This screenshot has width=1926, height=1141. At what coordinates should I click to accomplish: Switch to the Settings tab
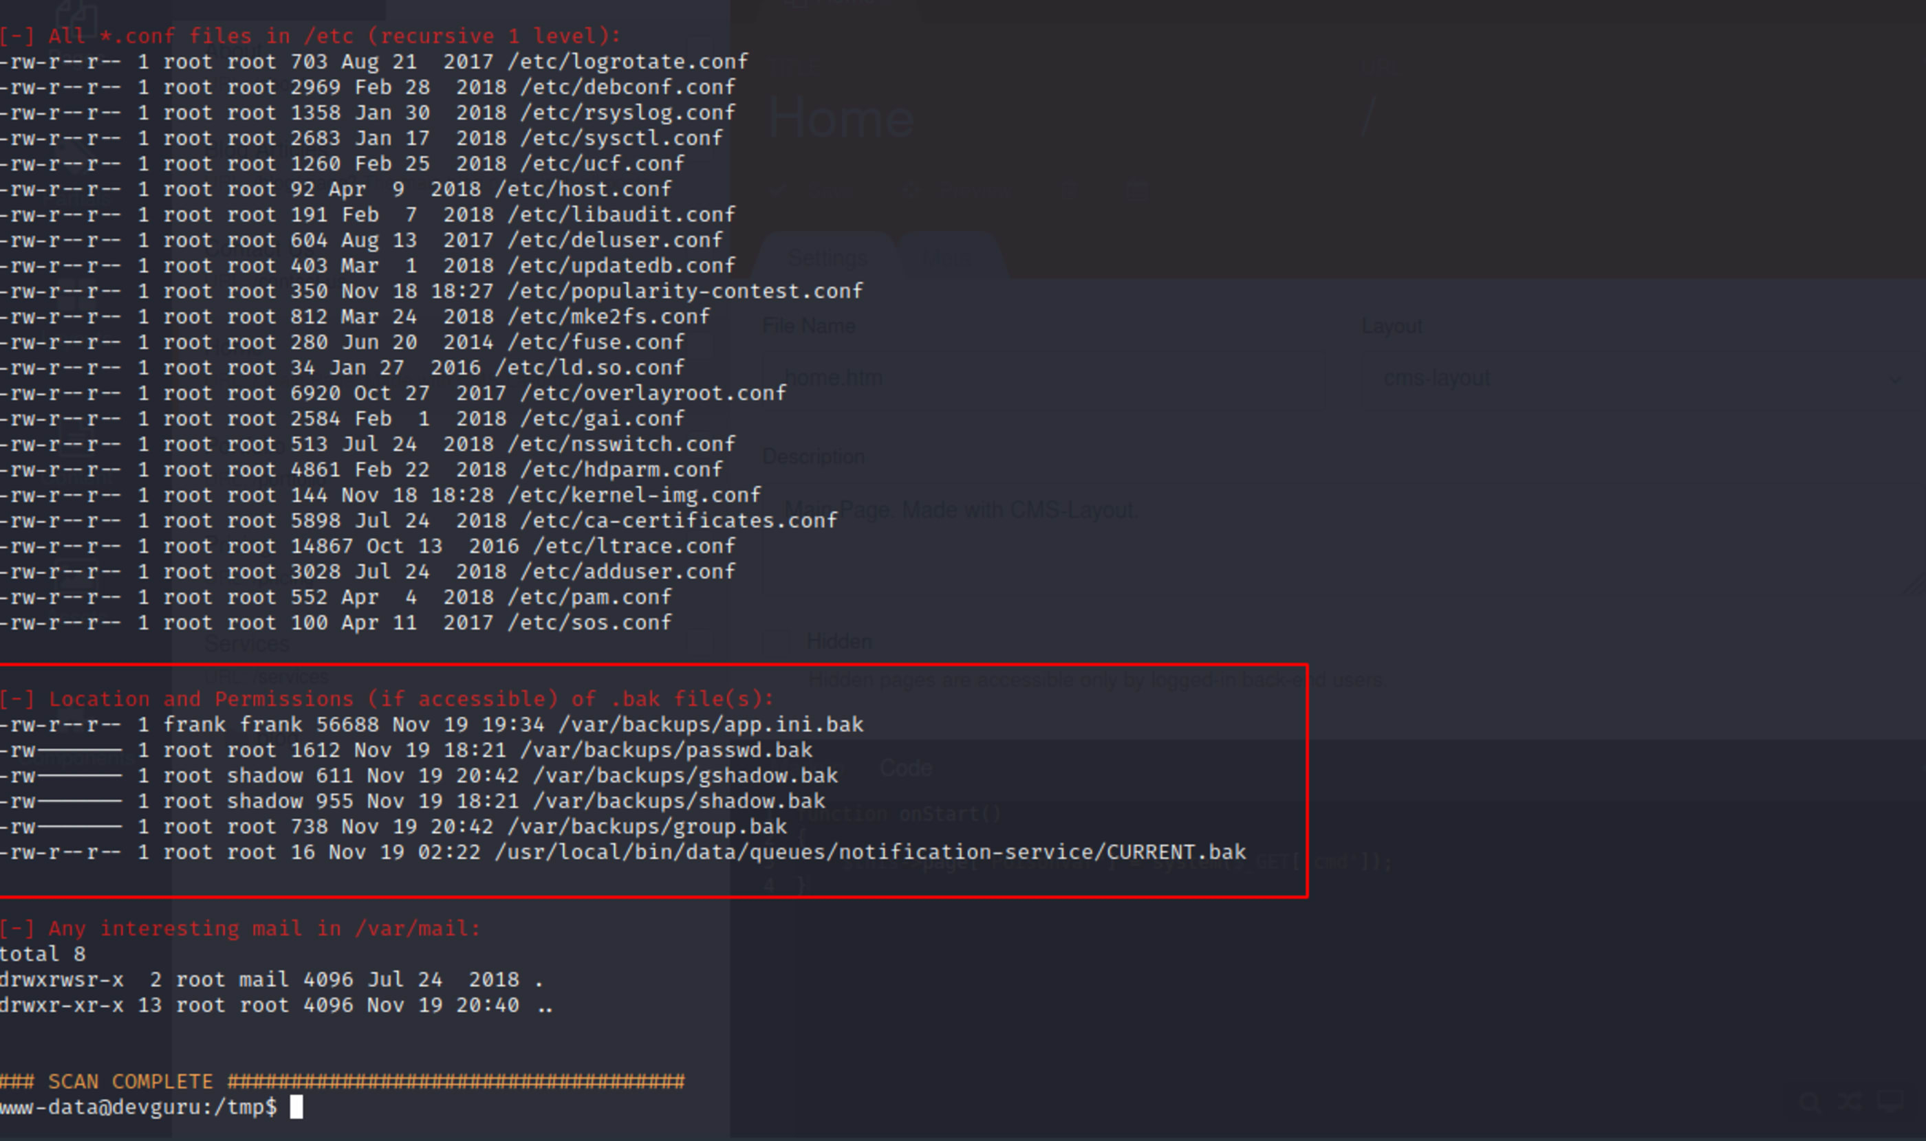[x=827, y=258]
